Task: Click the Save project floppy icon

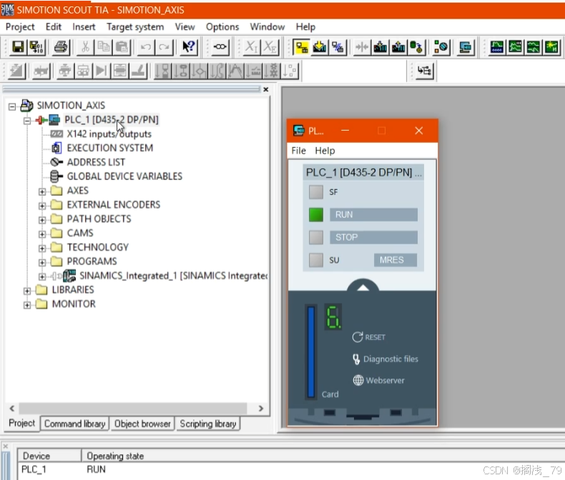Action: tap(17, 46)
